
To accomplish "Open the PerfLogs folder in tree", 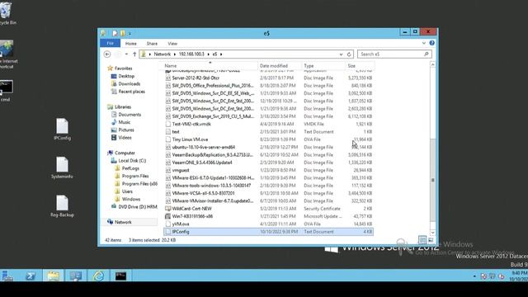I will (130, 168).
